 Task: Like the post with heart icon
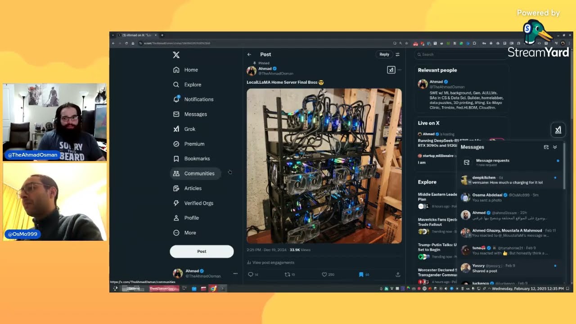pyautogui.click(x=324, y=274)
